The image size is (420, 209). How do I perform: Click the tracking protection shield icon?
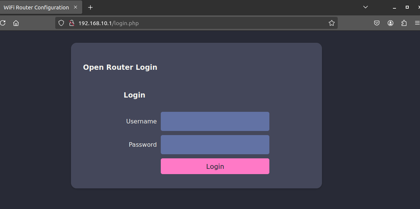point(62,23)
